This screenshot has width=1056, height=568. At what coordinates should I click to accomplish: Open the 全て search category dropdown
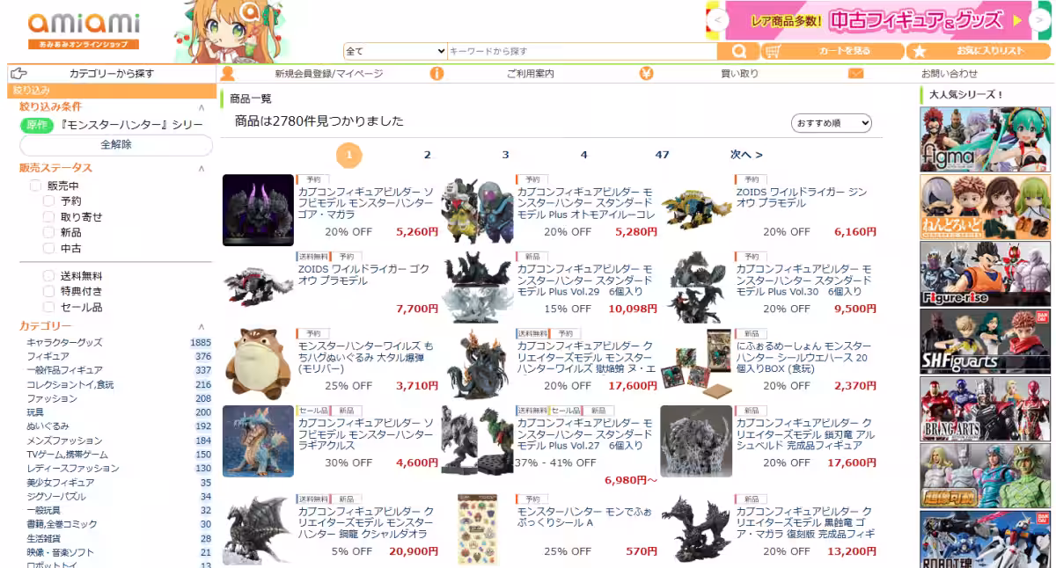click(x=395, y=52)
